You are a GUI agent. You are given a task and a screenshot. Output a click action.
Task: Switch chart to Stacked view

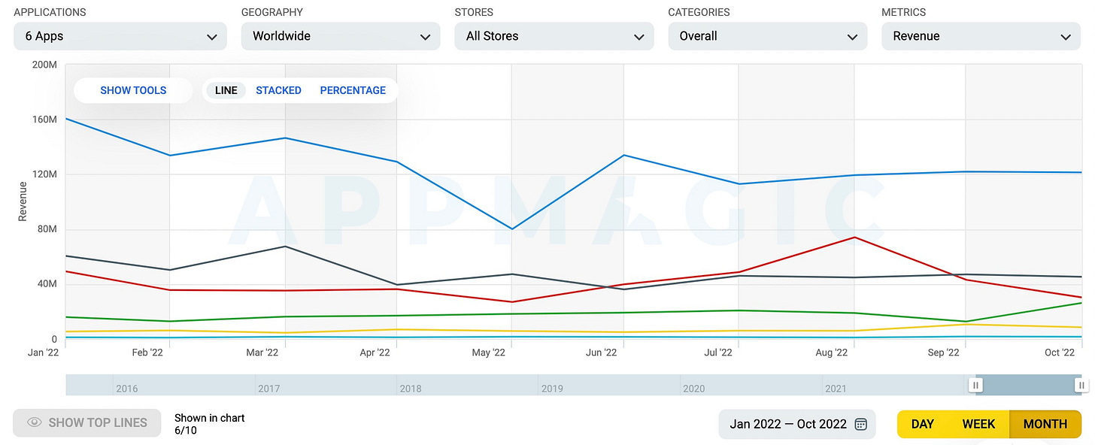pyautogui.click(x=278, y=90)
